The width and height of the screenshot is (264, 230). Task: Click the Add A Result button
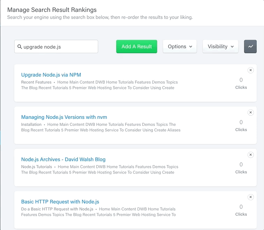tap(137, 46)
